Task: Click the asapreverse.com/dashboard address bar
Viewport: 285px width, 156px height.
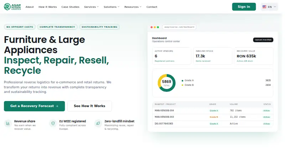Action: tap(179, 27)
